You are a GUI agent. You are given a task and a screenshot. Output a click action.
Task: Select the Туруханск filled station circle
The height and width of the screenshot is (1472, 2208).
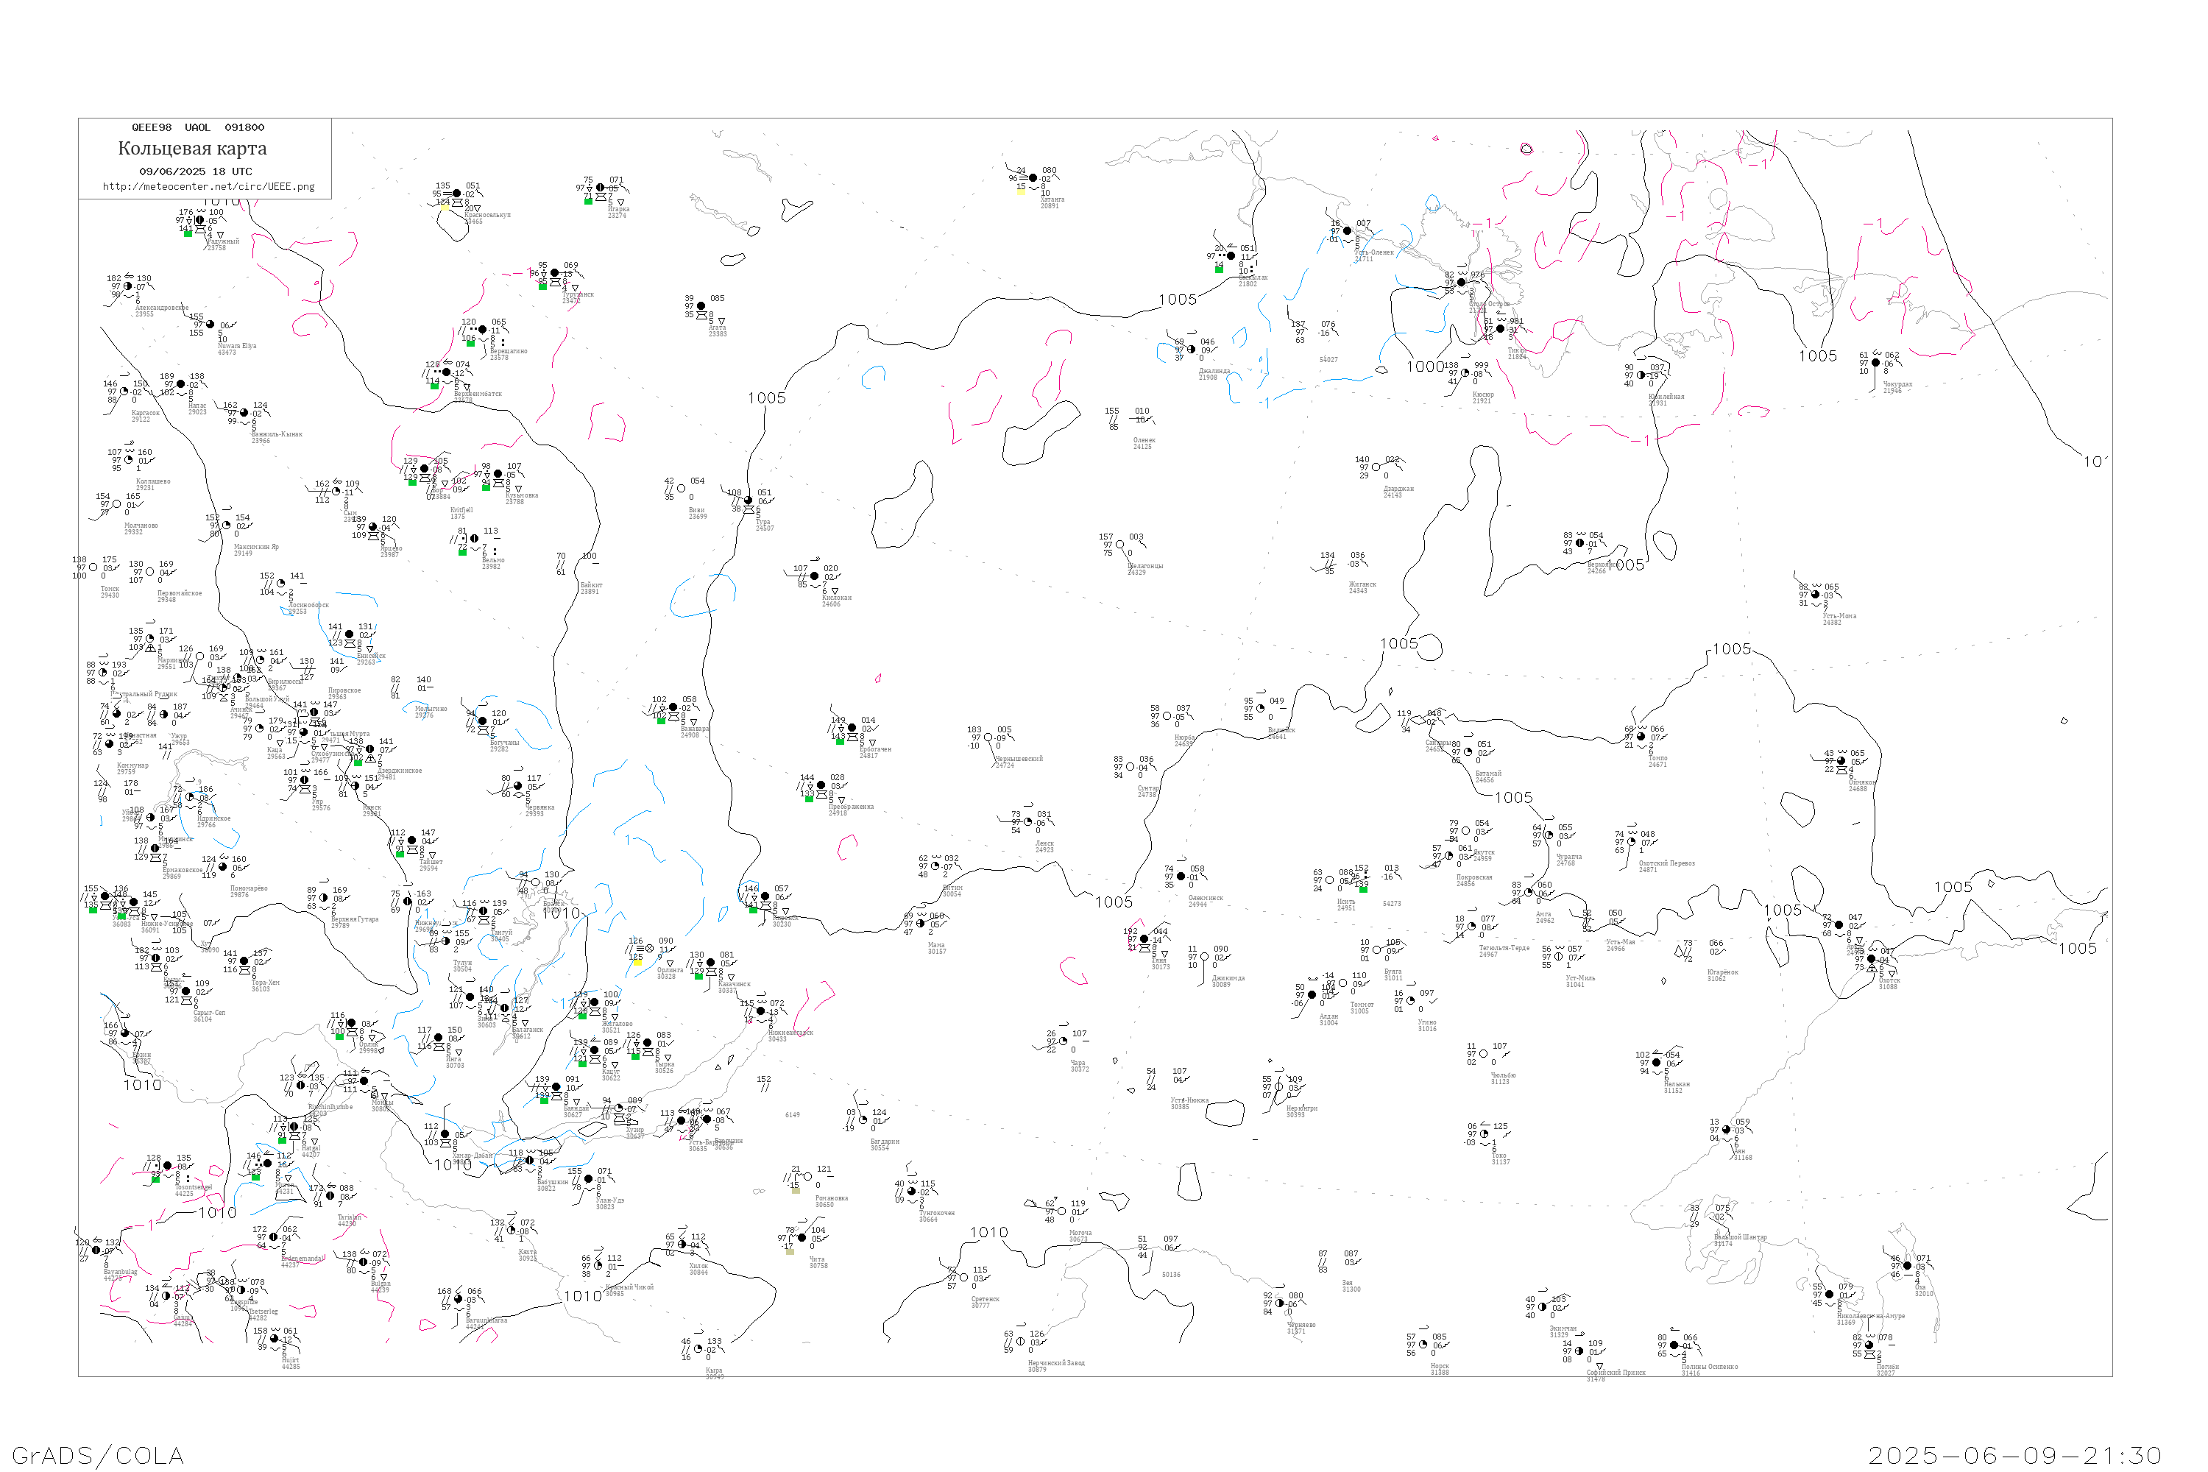(x=555, y=273)
